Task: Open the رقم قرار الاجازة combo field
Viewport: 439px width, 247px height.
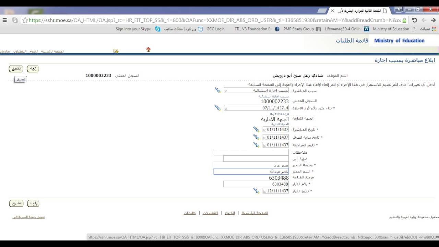Action: pyautogui.click(x=256, y=108)
